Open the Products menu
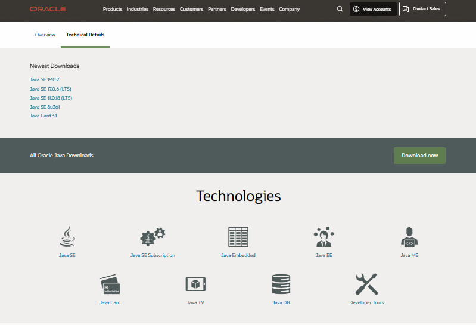Screen dimensions: 476x325 click(113, 9)
